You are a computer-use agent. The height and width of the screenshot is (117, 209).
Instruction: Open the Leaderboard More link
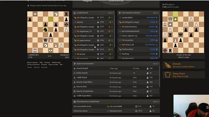pyautogui.click(x=111, y=13)
